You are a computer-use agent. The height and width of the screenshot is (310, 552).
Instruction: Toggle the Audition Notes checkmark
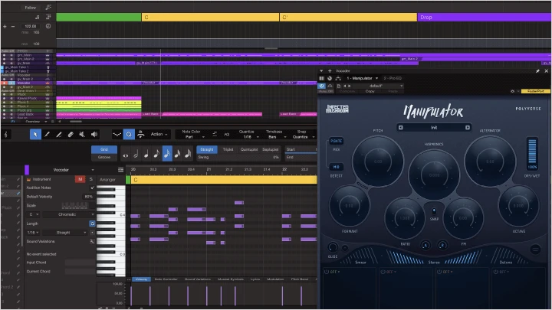coord(92,188)
